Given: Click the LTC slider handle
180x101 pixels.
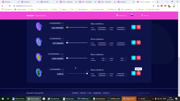Looking at the screenshot, I should tap(67, 43).
